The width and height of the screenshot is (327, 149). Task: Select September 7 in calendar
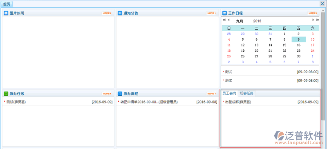pos(270,39)
